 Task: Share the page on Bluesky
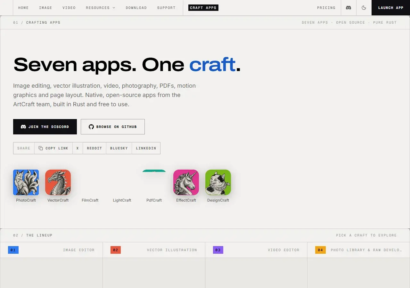(119, 148)
